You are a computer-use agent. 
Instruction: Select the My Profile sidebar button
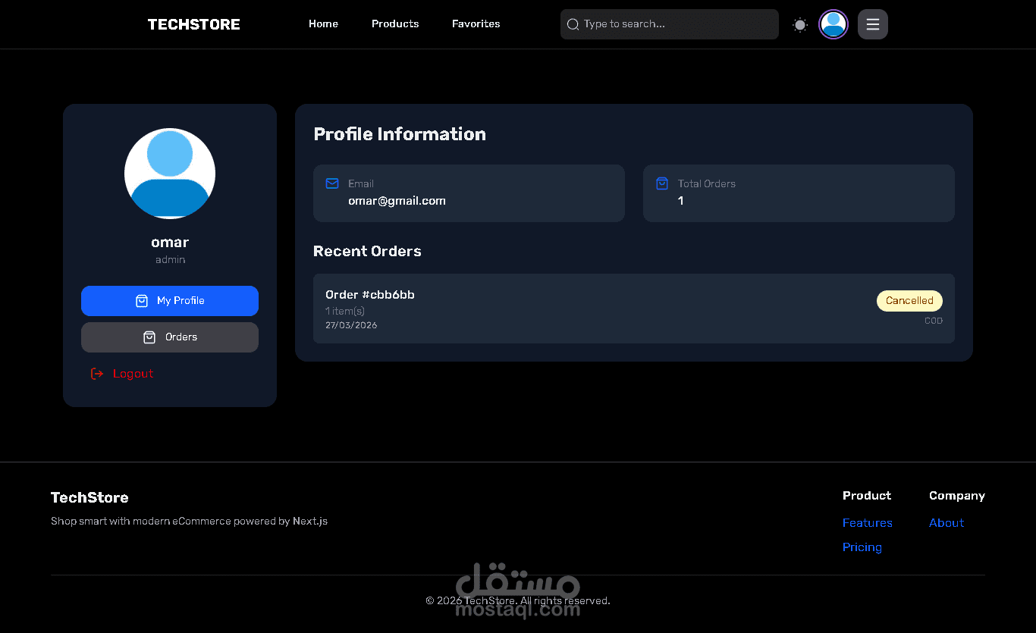pos(170,301)
